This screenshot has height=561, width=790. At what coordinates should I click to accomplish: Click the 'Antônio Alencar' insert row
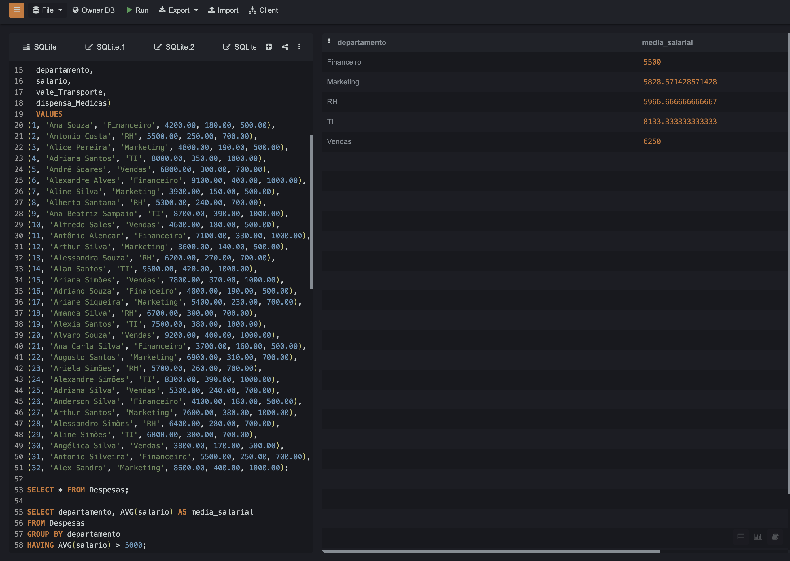point(169,236)
